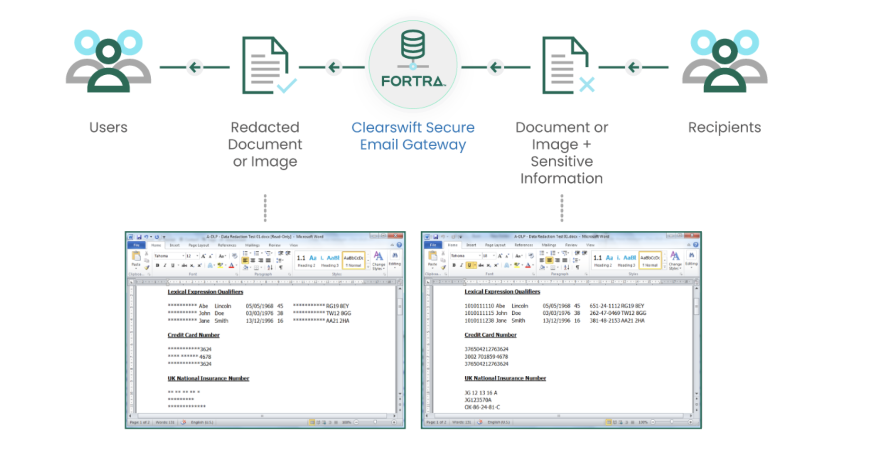Click Page: 1 of 2 in right status bar
This screenshot has height=460, width=870.
[x=436, y=422]
